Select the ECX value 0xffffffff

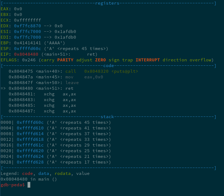(28, 20)
